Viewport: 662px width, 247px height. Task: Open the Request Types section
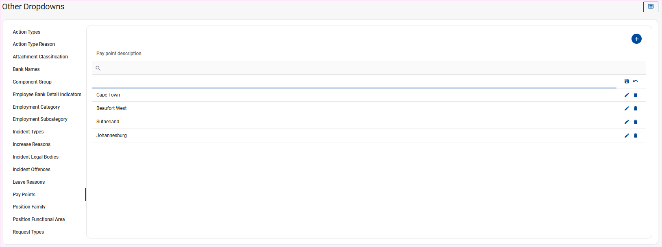28,232
